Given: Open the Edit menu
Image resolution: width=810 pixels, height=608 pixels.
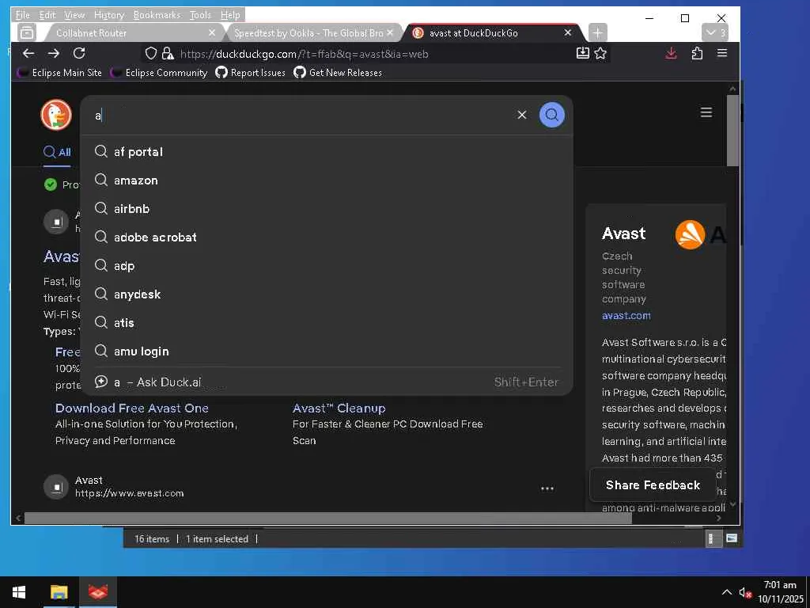Looking at the screenshot, I should pos(47,15).
